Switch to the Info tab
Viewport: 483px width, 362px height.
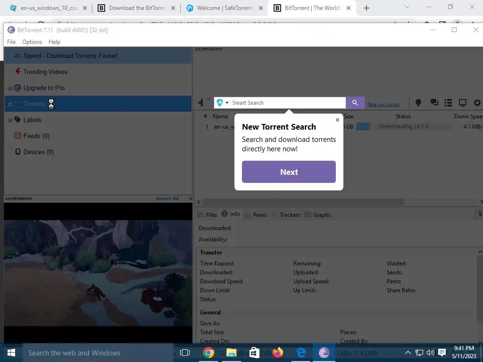tap(231, 214)
